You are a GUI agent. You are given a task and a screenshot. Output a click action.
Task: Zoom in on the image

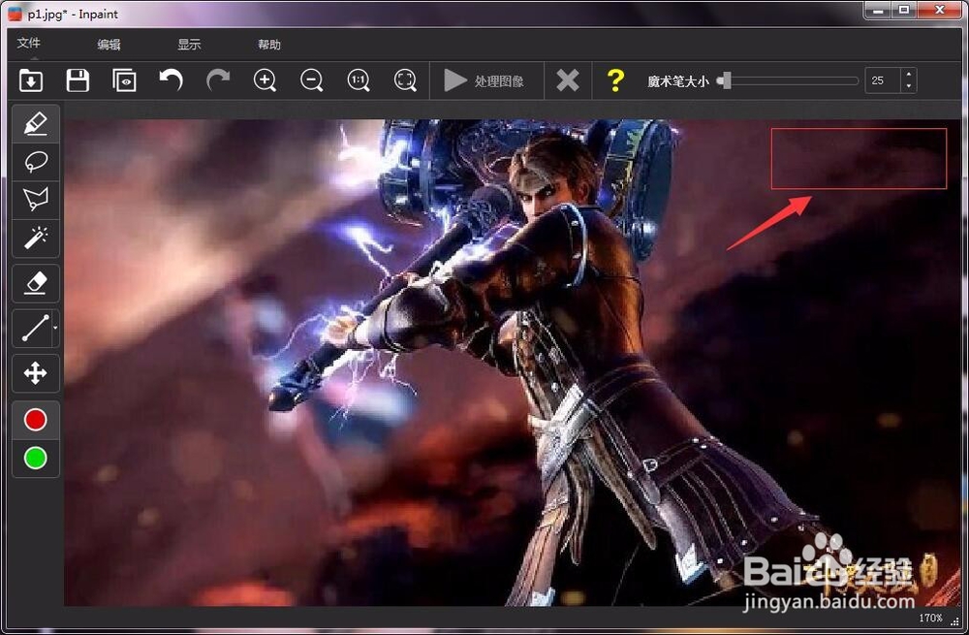[266, 80]
